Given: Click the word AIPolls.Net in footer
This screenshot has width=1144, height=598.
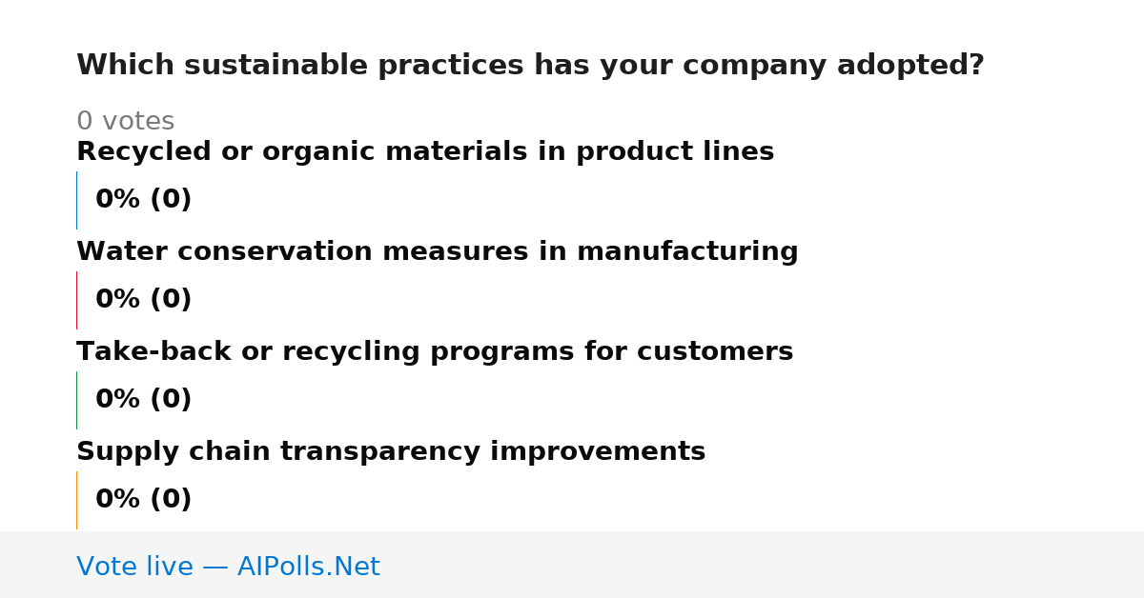Looking at the screenshot, I should pyautogui.click(x=309, y=567).
